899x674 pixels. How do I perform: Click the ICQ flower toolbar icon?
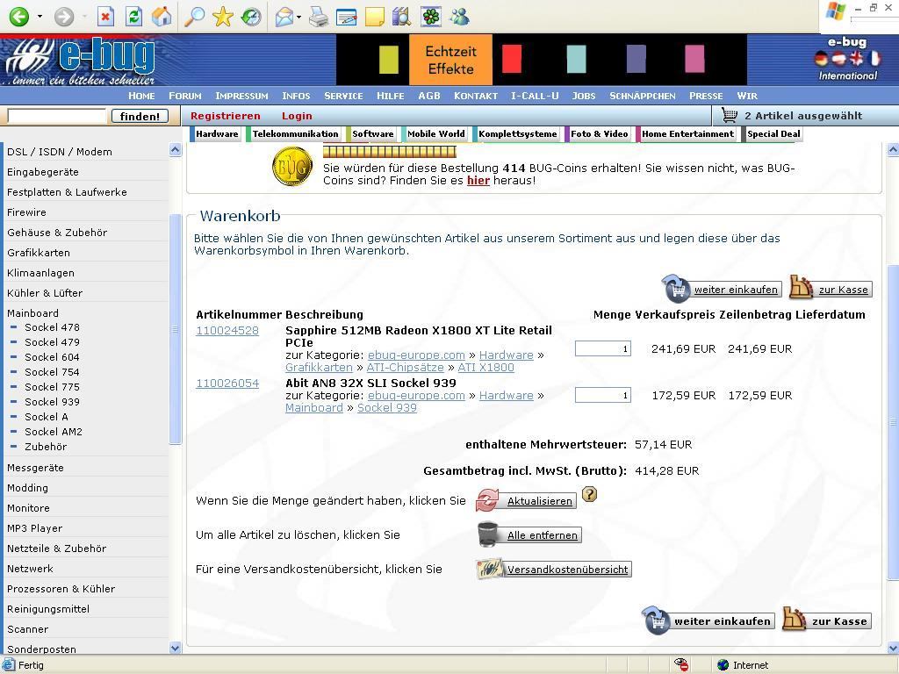(x=430, y=18)
